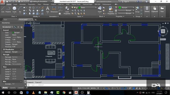Toggle ortho mode in status bar
The height and width of the screenshot is (95, 170).
tap(109, 88)
